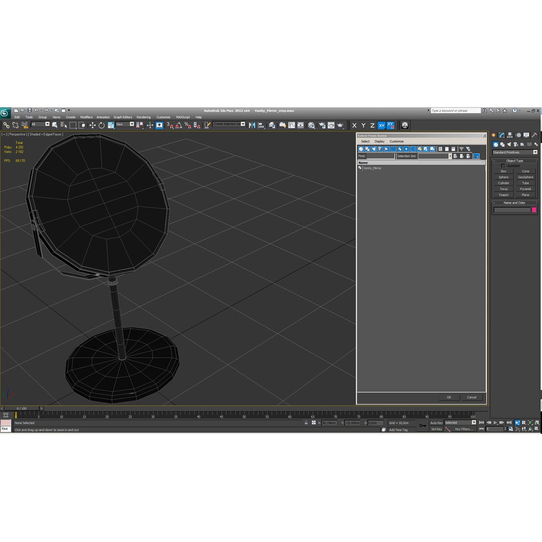Click the teapot Render Production icon
Screen dimensions: 542x542
click(340, 125)
